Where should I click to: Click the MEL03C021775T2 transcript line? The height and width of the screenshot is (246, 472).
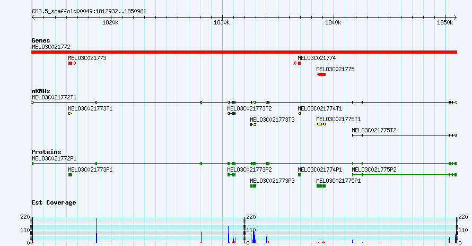[x=405, y=135]
